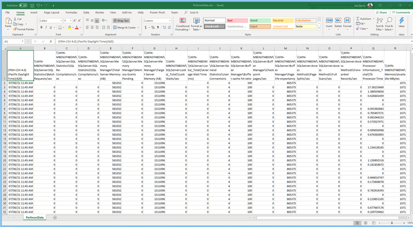Open the Comments pane button
The image size is (413, 227).
click(401, 12)
